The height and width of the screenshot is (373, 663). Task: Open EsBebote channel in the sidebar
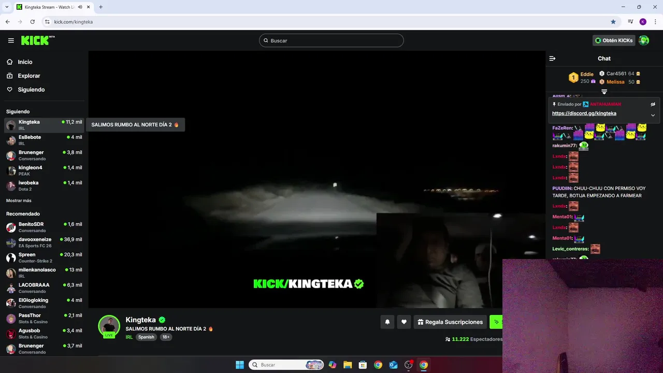point(44,140)
